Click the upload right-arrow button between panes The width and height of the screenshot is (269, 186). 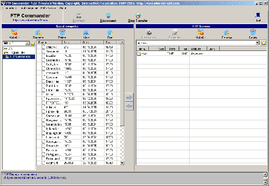(129, 97)
